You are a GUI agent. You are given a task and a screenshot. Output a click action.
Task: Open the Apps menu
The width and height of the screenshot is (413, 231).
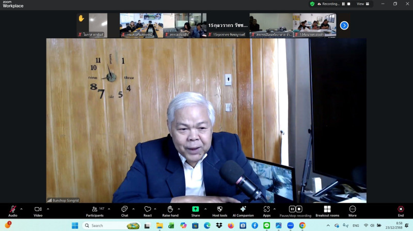[x=266, y=210]
